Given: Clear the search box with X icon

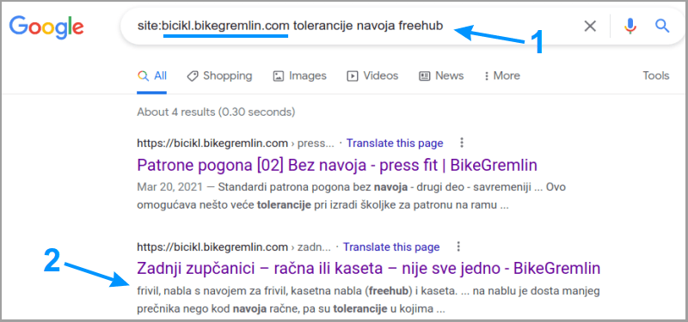Looking at the screenshot, I should 590,27.
